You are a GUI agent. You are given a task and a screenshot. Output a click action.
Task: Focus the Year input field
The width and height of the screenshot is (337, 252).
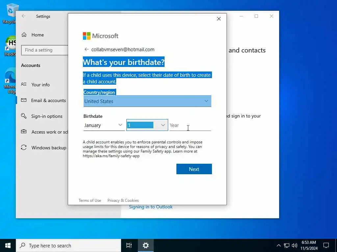click(x=190, y=125)
